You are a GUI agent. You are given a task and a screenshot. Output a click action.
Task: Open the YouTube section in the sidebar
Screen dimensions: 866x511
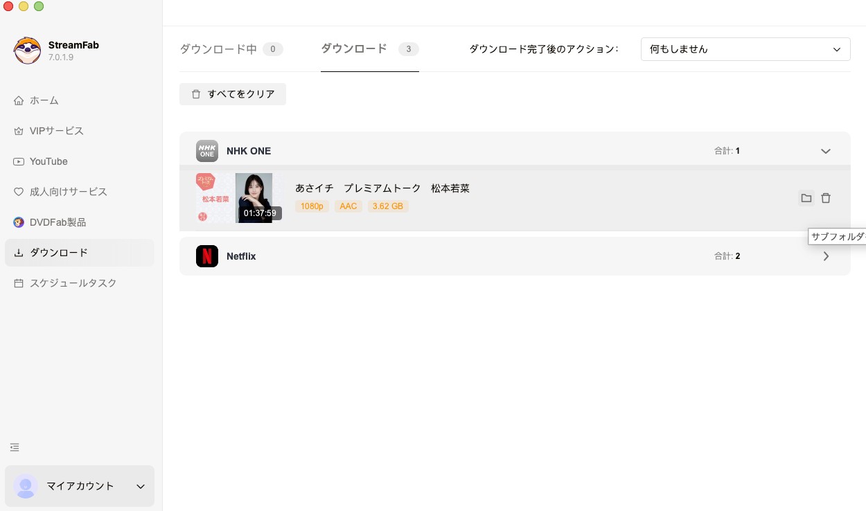point(48,161)
